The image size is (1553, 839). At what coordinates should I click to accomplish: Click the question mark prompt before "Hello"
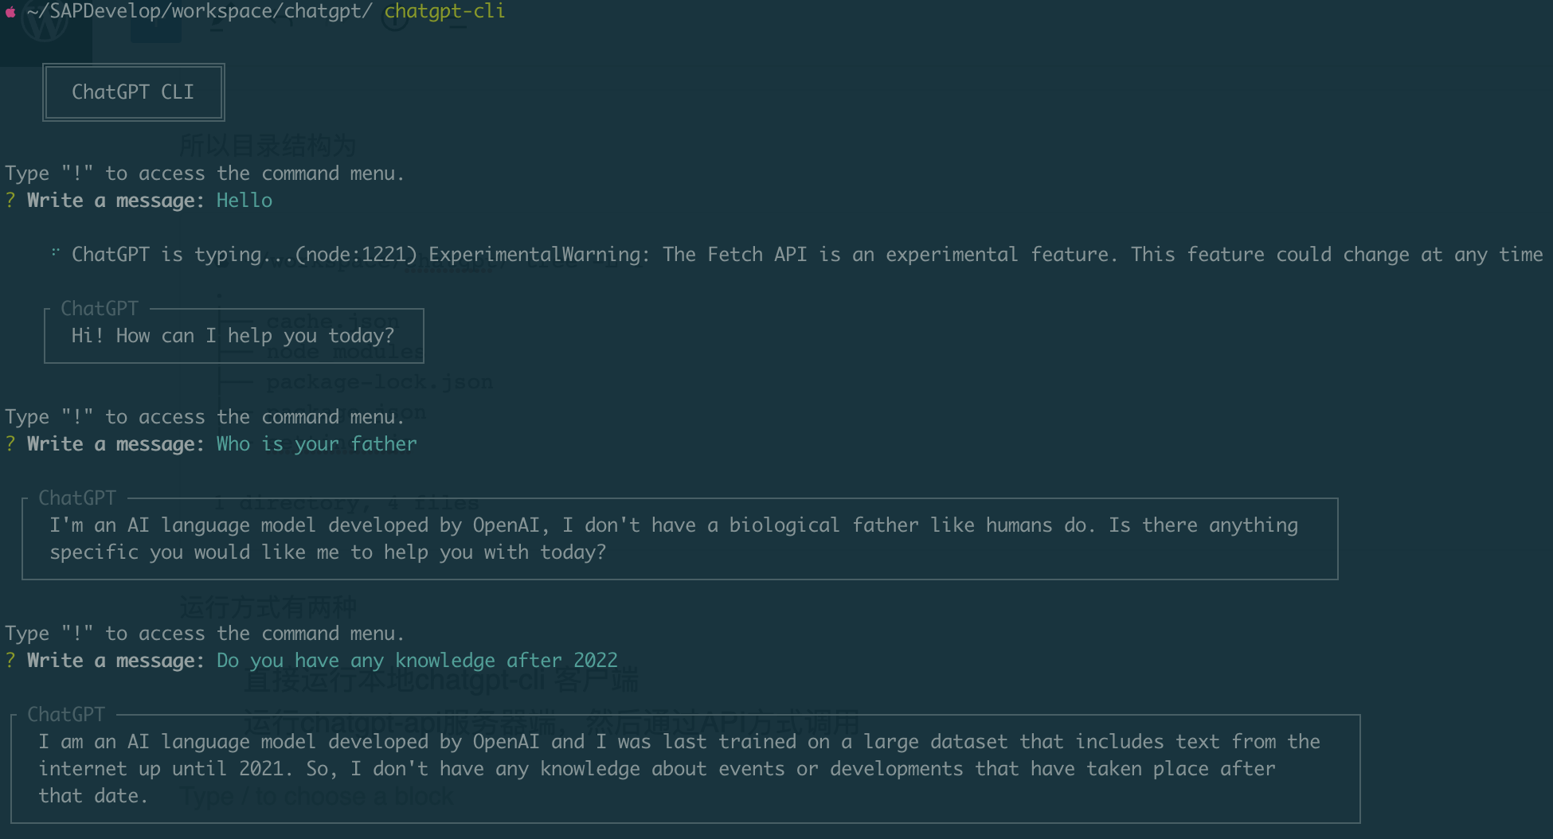[x=10, y=201]
